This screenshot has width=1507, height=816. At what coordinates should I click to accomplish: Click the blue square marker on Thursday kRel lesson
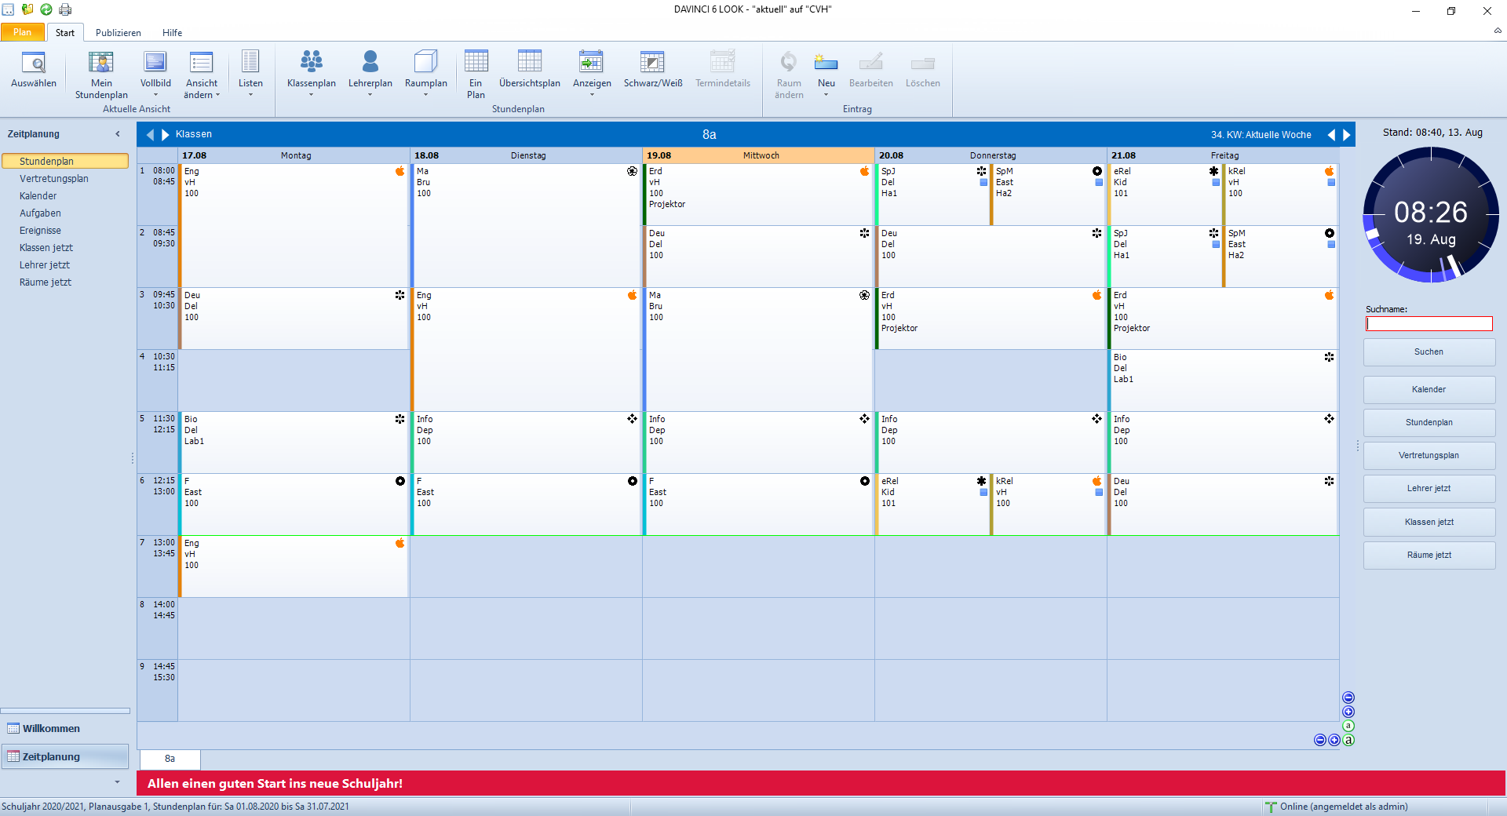[x=1099, y=493]
